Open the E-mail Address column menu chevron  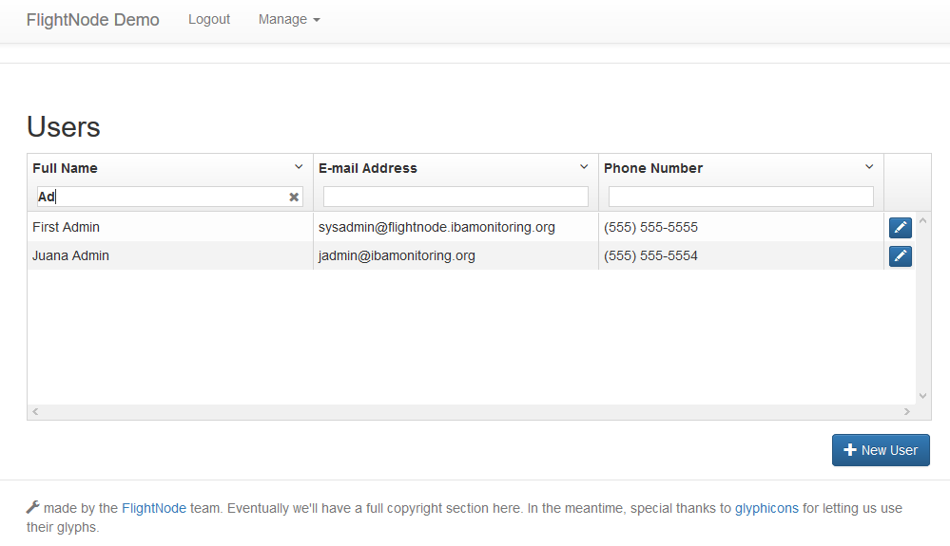584,167
